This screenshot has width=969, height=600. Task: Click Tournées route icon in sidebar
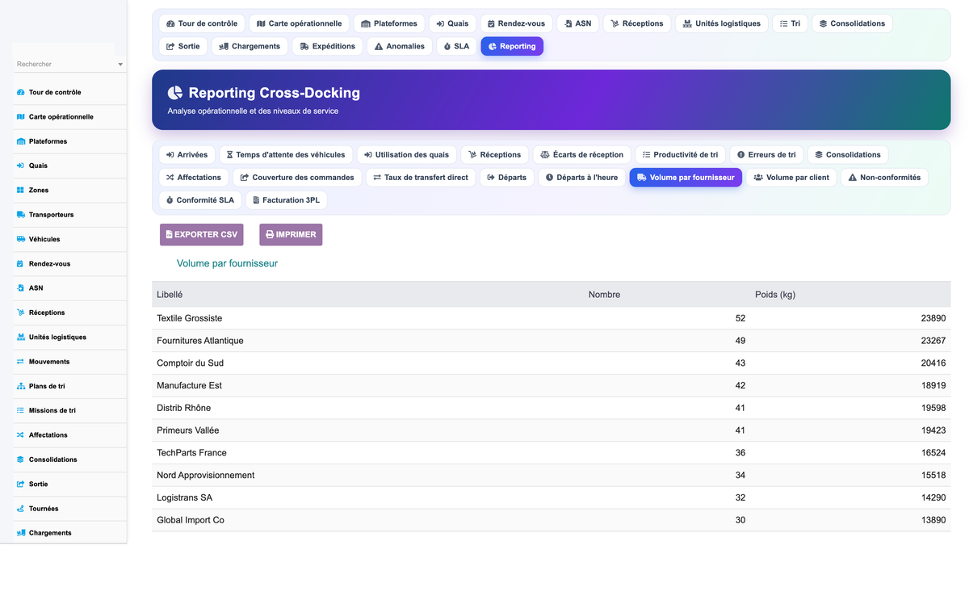21,509
